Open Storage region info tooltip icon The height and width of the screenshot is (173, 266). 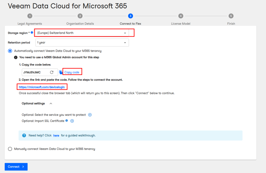pyautogui.click(x=32, y=32)
